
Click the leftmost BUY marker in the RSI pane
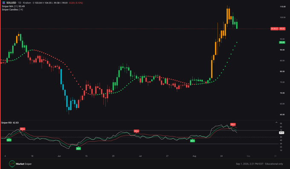click(9, 140)
